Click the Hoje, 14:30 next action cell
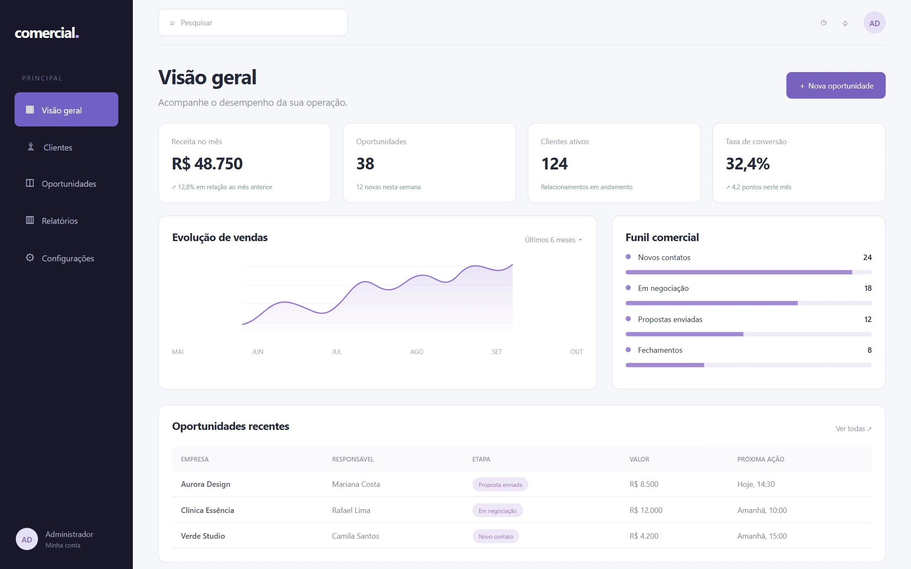The height and width of the screenshot is (569, 911). (756, 484)
